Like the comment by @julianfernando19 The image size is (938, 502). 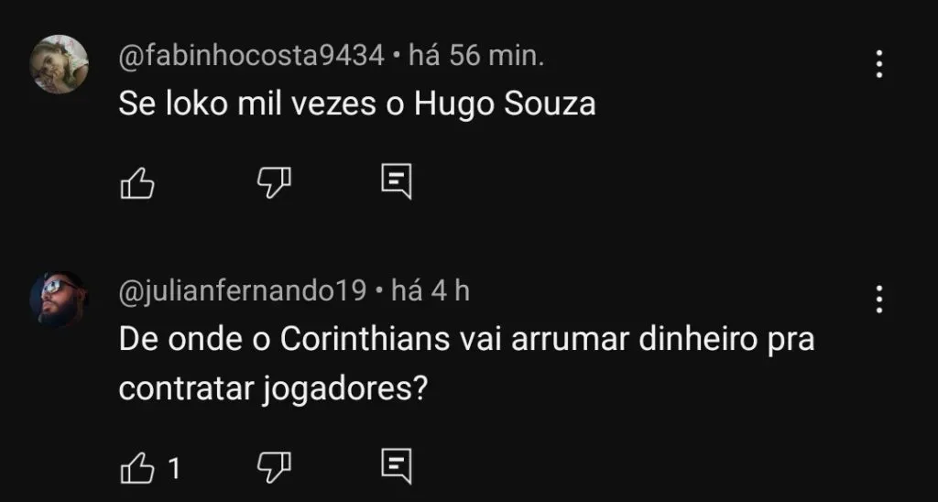click(x=136, y=469)
